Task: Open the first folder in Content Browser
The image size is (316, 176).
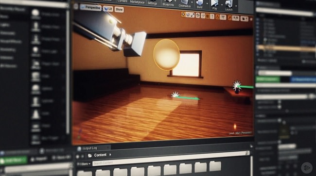Action: [85, 173]
